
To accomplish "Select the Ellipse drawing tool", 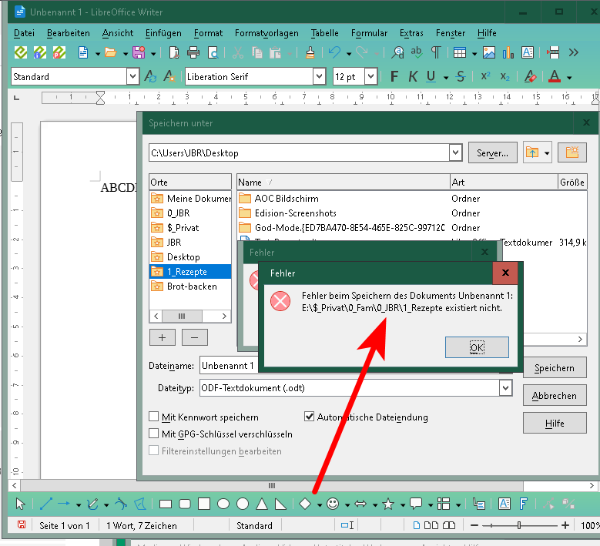I will click(x=223, y=504).
